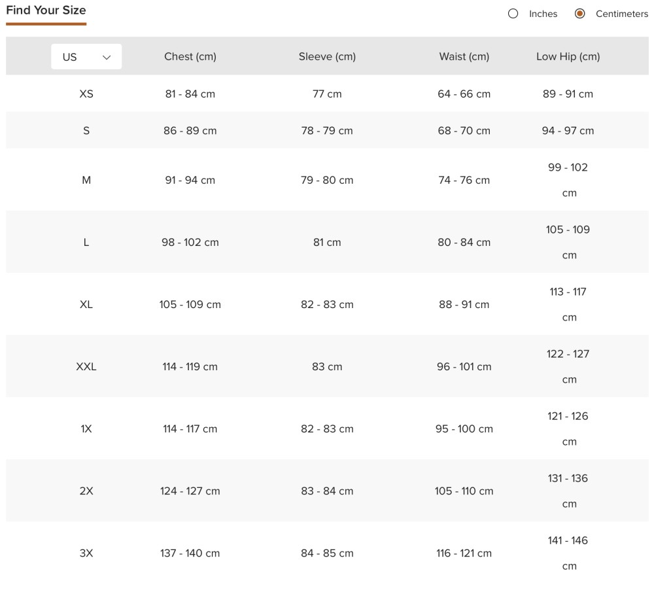Click the Sleeve (cm) column header
The image size is (654, 590).
[x=327, y=56]
